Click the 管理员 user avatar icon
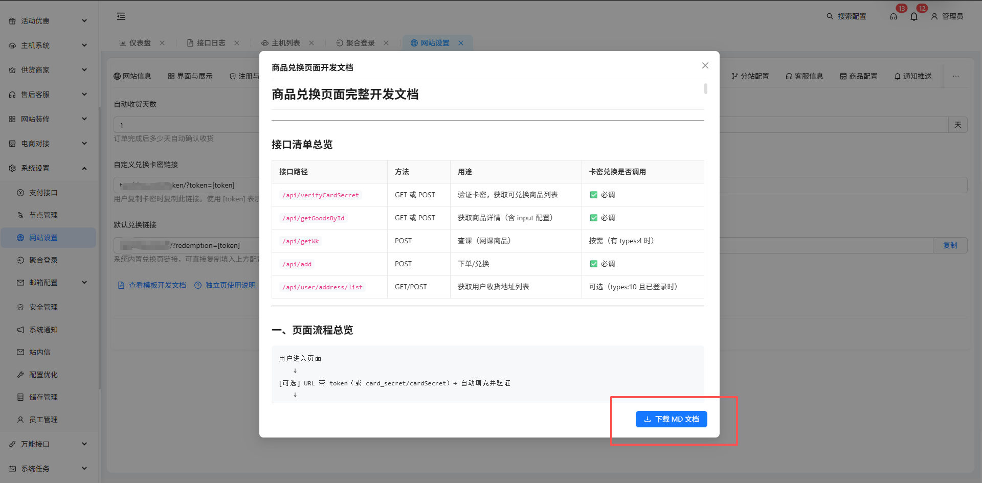The width and height of the screenshot is (982, 483). [934, 16]
